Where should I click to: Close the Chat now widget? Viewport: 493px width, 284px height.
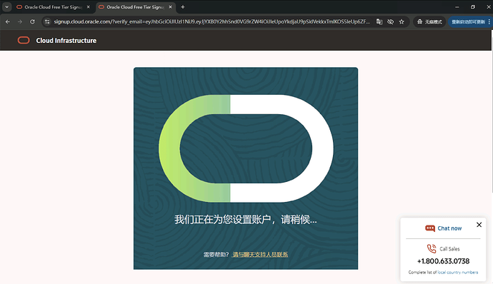pos(479,225)
